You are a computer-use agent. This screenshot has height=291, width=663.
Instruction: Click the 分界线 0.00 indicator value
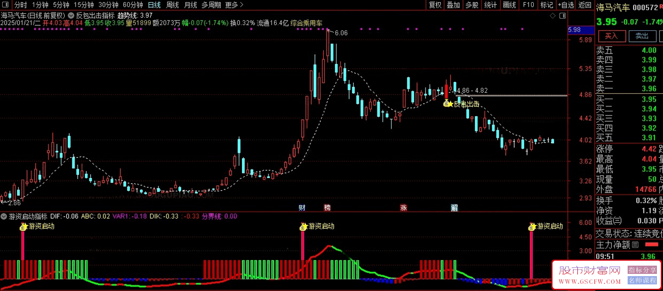click(219, 217)
